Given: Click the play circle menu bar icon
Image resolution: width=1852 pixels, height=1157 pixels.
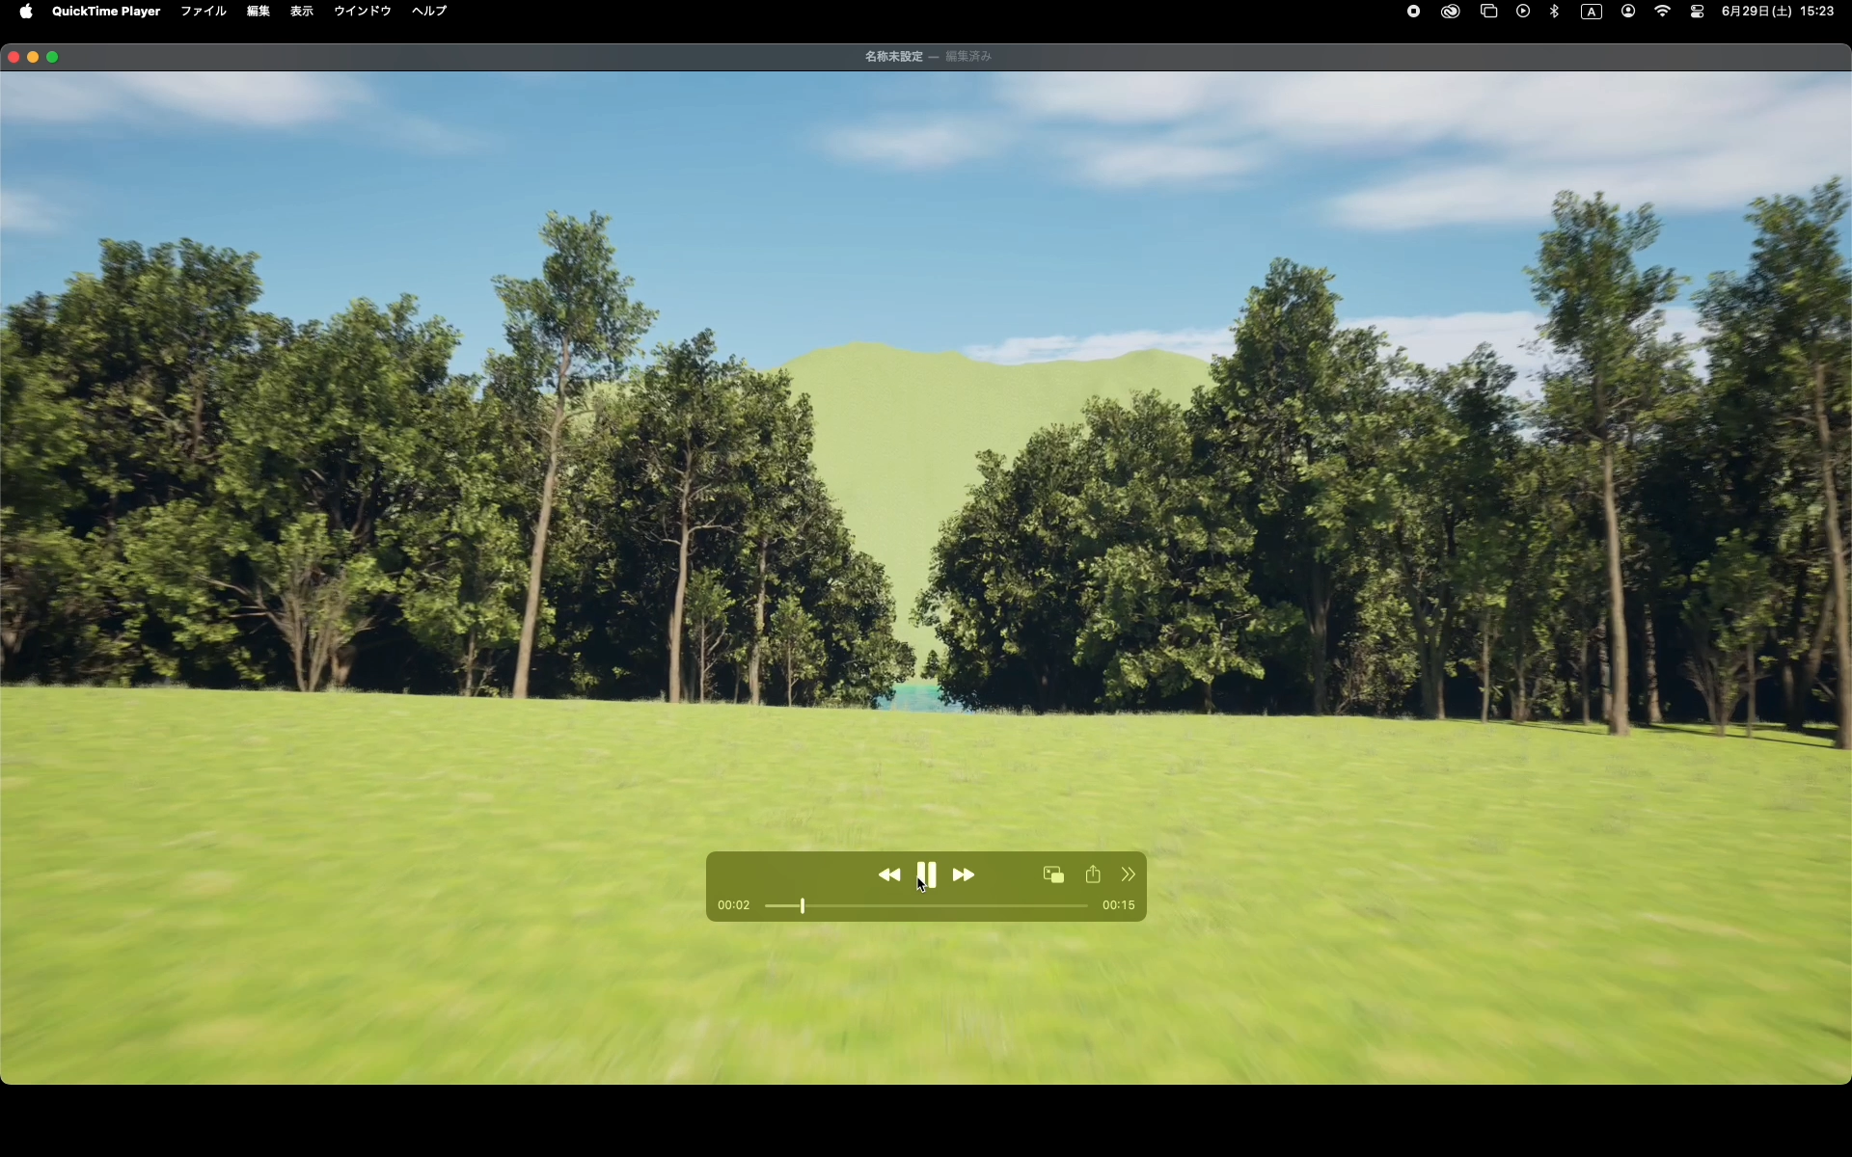Looking at the screenshot, I should point(1523,12).
